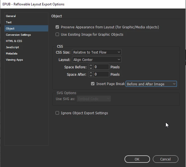Increase Space Before value with up arrow
The height and width of the screenshot is (167, 186).
coord(91,65)
